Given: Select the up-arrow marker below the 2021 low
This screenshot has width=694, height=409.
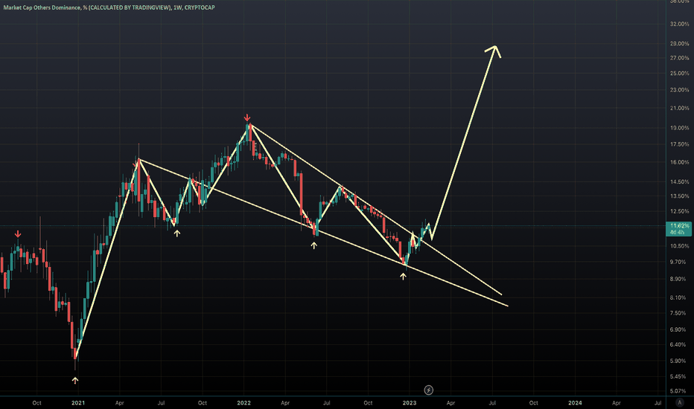Looking at the screenshot, I should click(x=75, y=380).
